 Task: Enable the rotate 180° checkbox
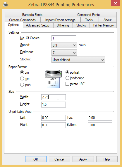[x=67, y=84]
